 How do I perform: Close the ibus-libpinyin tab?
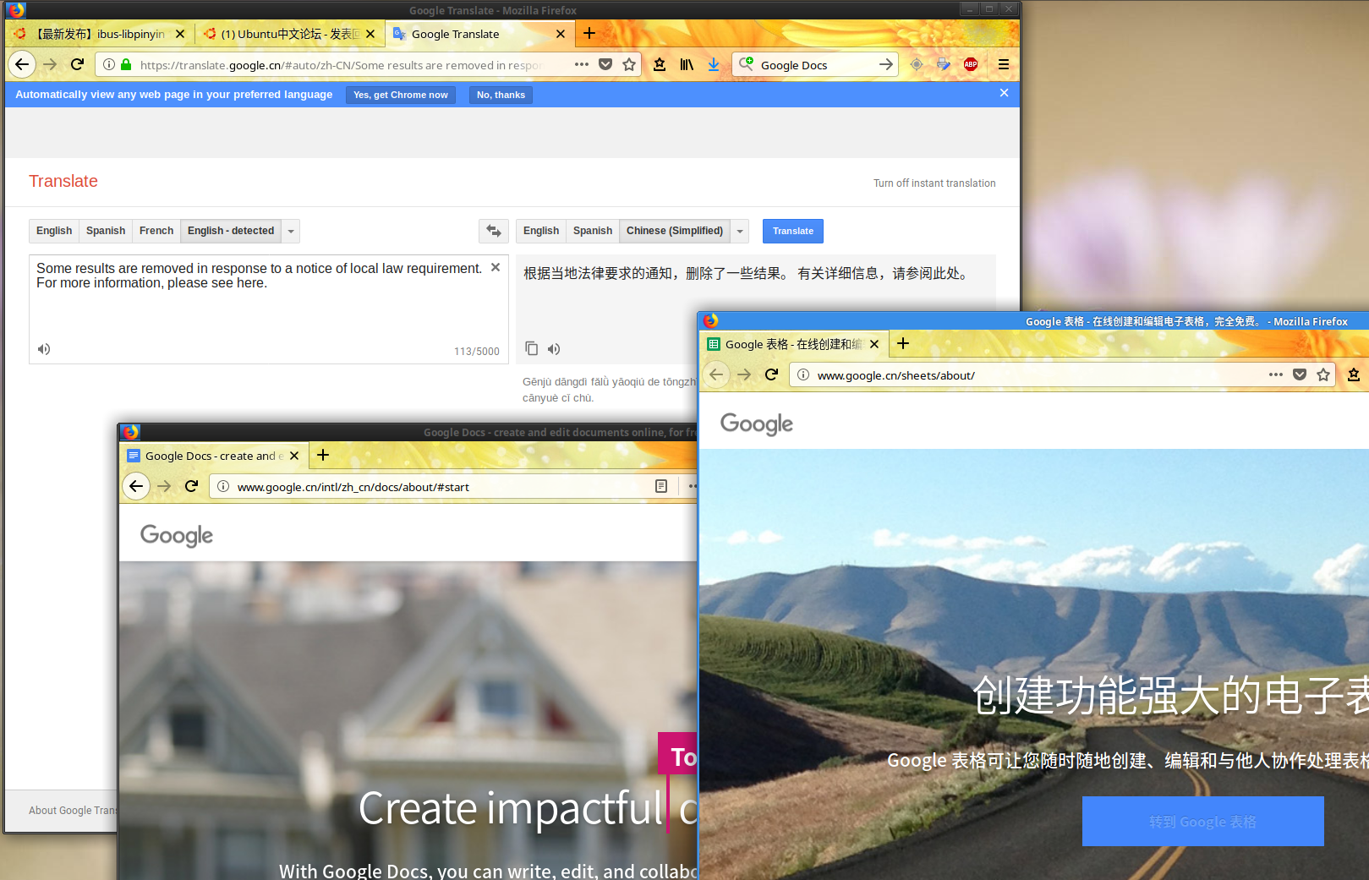tap(180, 34)
